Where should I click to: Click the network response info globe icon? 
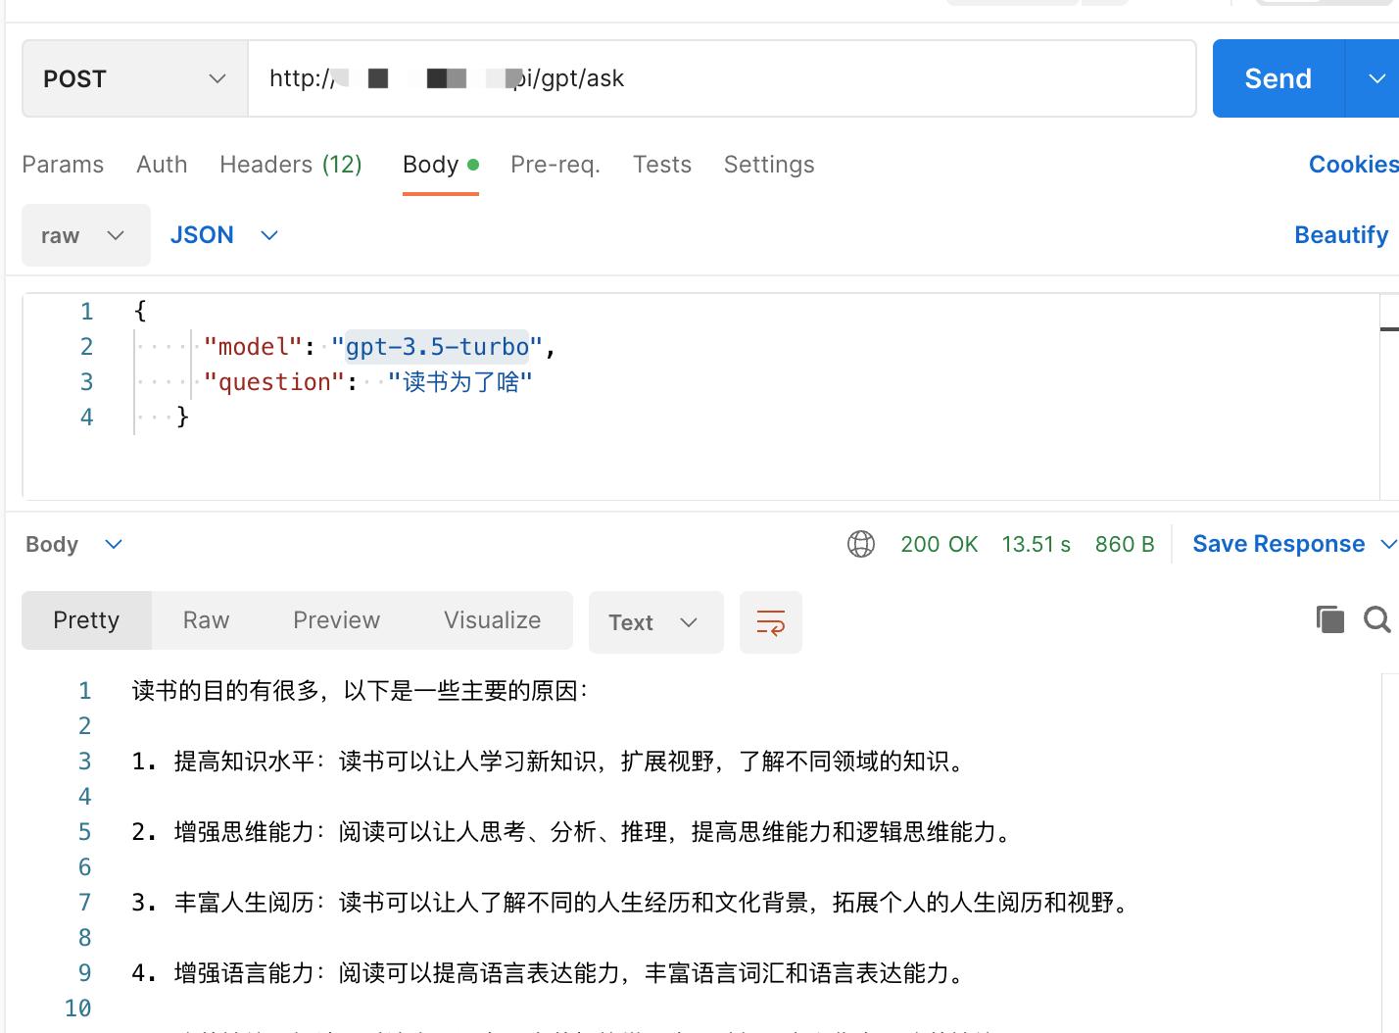(861, 543)
